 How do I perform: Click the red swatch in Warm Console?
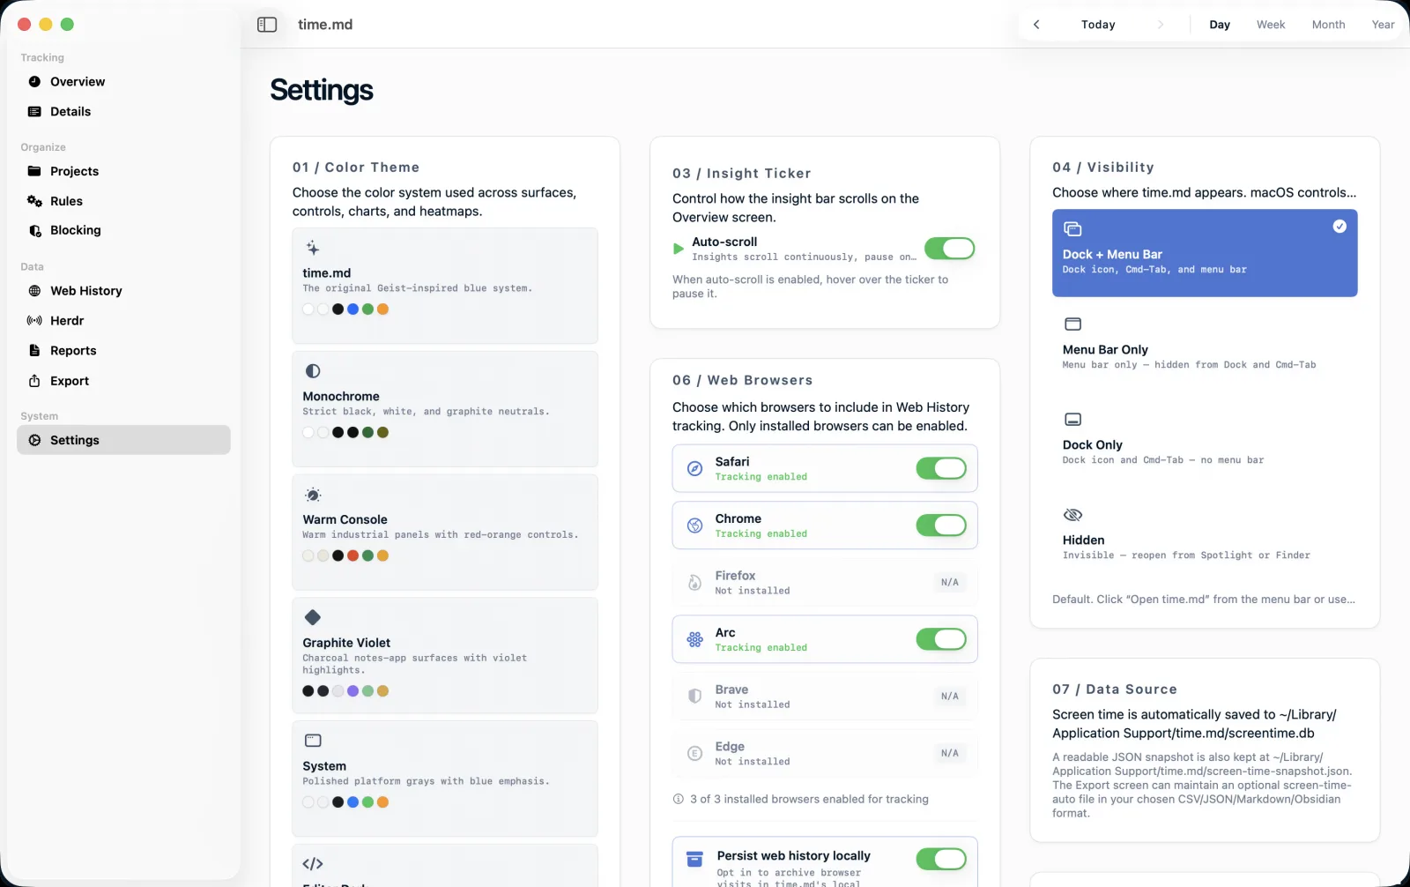tap(352, 556)
